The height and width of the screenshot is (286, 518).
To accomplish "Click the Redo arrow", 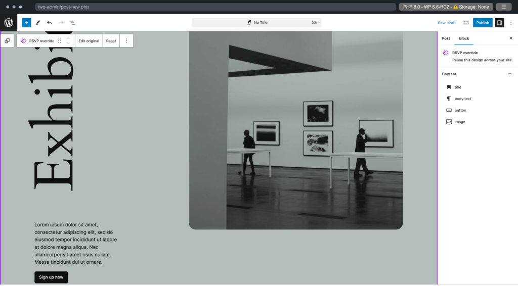I will [61, 23].
